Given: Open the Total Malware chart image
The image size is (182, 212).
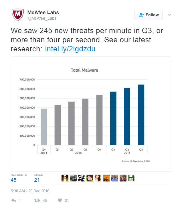Looking at the screenshot, I should pyautogui.click(x=91, y=112).
